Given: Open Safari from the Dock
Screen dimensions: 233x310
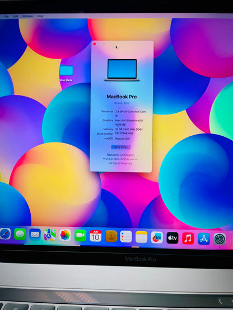Looking at the screenshot, I should (5, 234).
